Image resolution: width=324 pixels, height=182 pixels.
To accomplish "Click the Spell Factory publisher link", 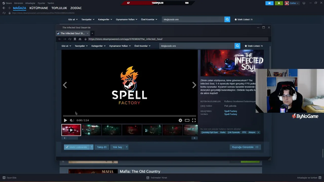I will point(231,114).
